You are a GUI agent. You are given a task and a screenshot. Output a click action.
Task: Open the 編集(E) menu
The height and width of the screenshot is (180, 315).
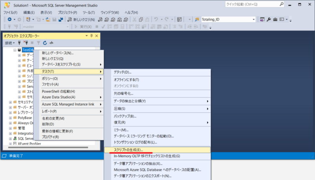[29, 13]
